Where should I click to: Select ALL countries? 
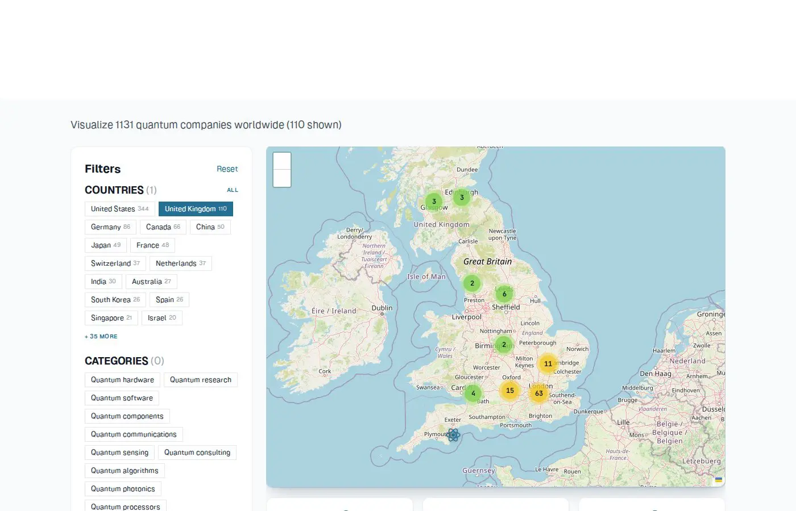(233, 190)
